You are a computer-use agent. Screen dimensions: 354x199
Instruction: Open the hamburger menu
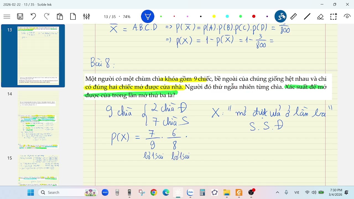click(x=7, y=17)
